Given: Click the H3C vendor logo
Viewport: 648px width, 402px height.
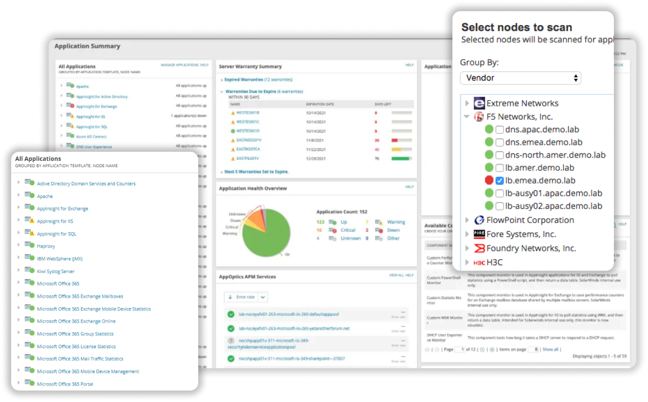Looking at the screenshot, I should (479, 262).
